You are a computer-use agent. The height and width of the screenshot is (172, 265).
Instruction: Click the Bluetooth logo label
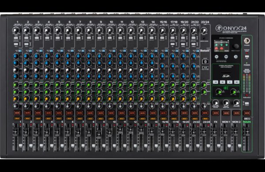point(205,51)
